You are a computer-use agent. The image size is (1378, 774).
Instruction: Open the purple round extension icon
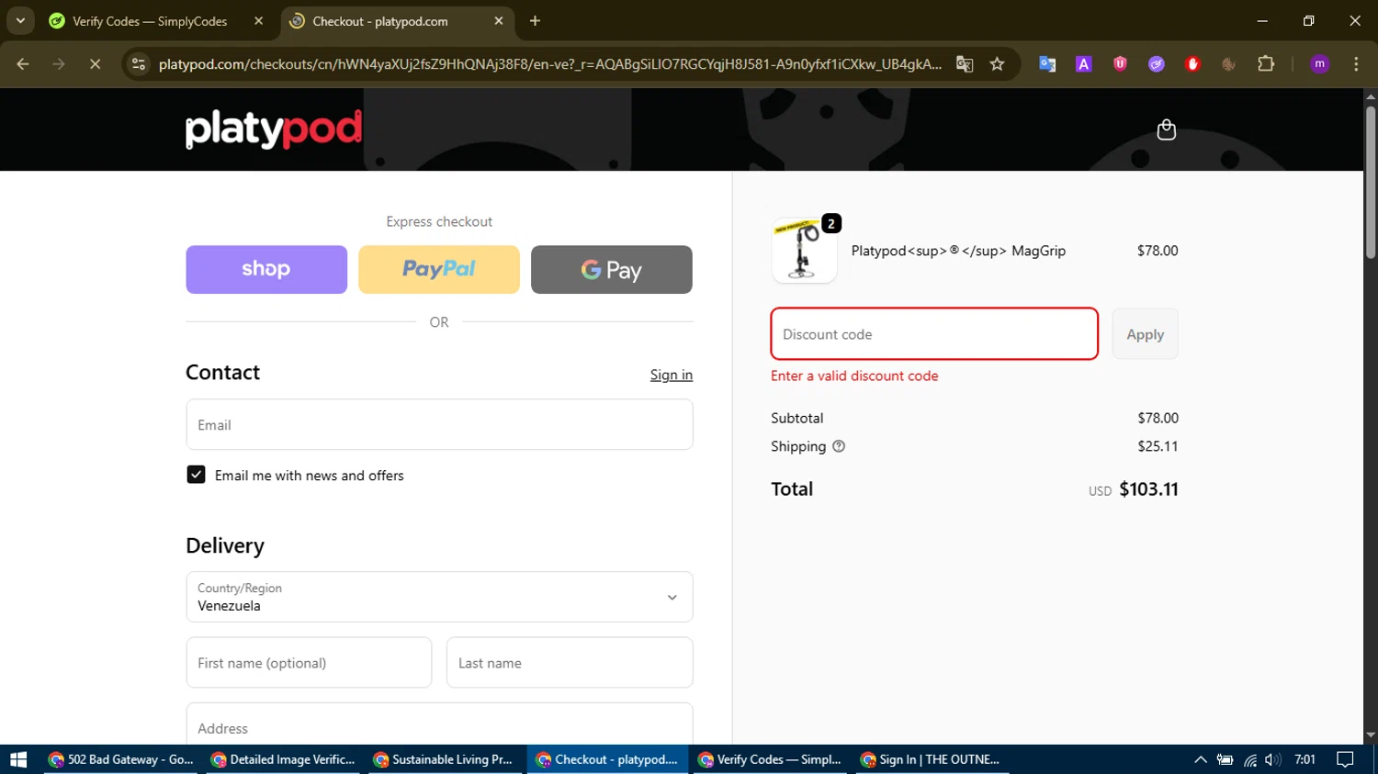pos(1156,64)
